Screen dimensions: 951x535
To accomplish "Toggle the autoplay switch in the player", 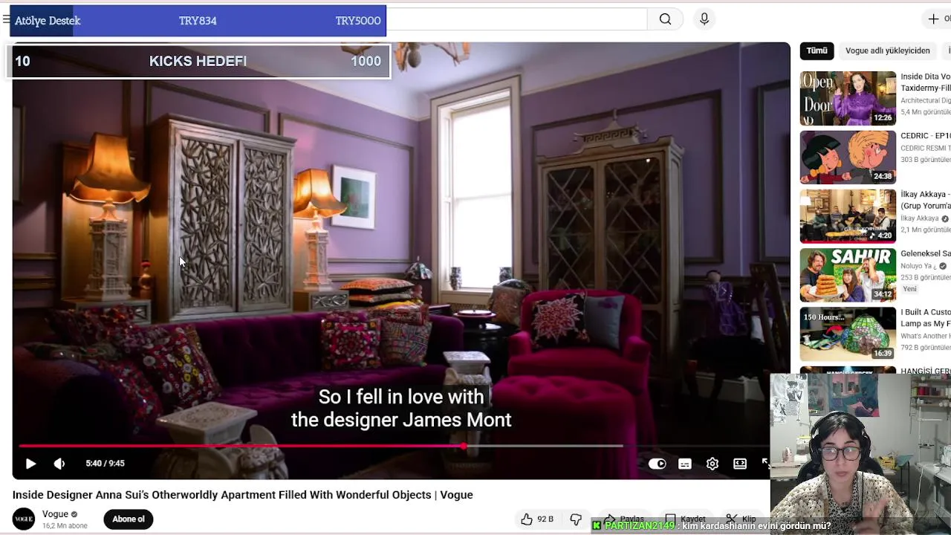I will (x=658, y=464).
